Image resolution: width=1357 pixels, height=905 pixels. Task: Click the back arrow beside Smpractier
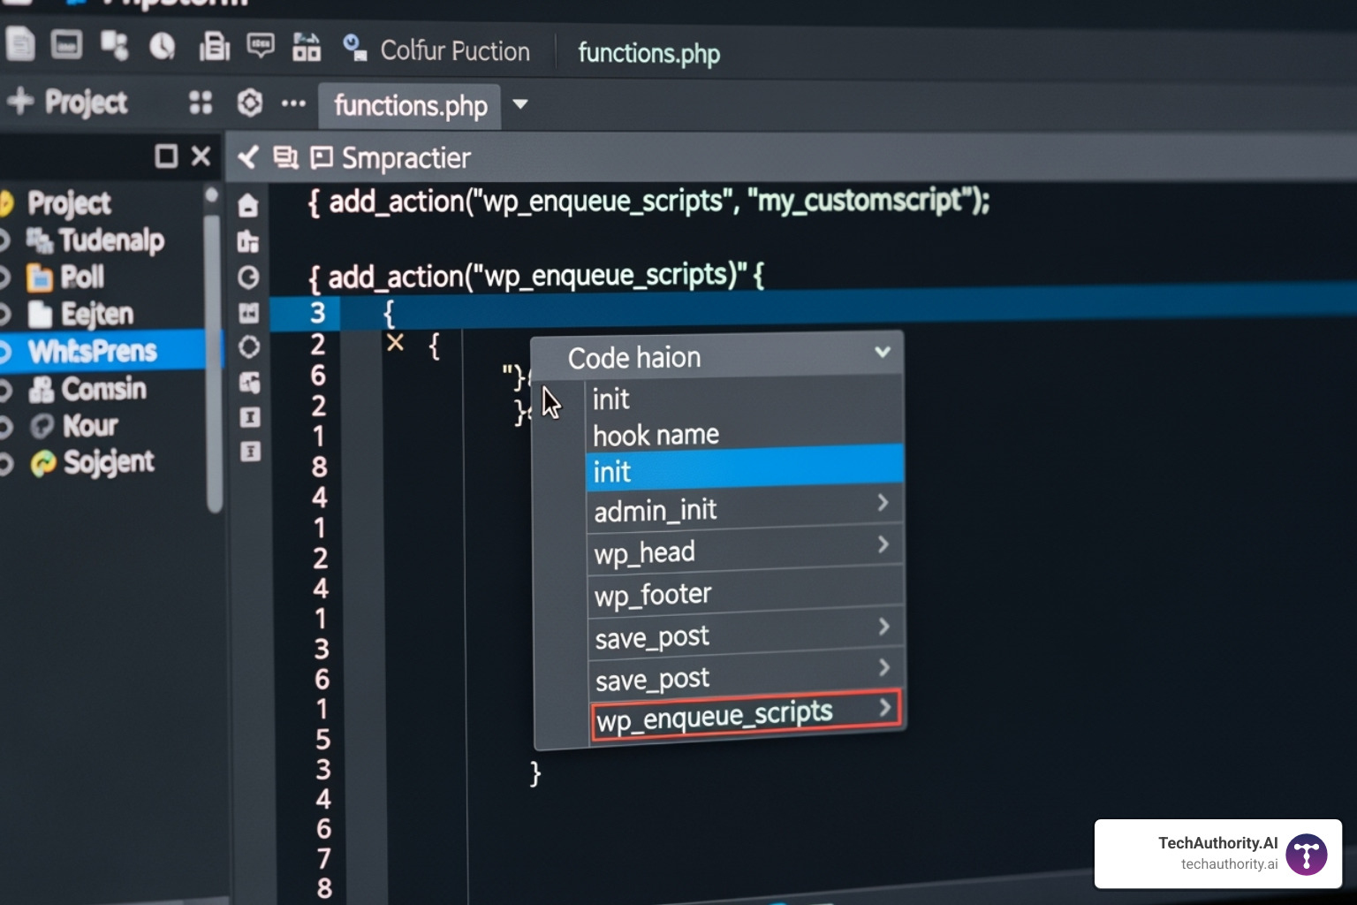248,157
